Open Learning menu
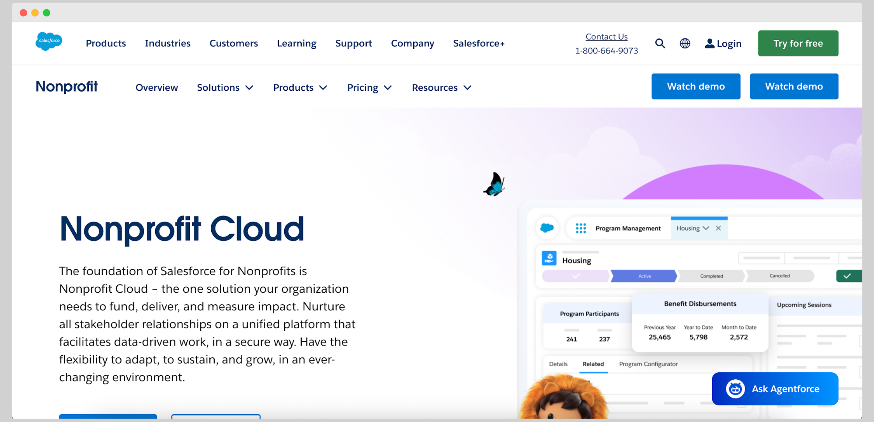 [x=296, y=43]
